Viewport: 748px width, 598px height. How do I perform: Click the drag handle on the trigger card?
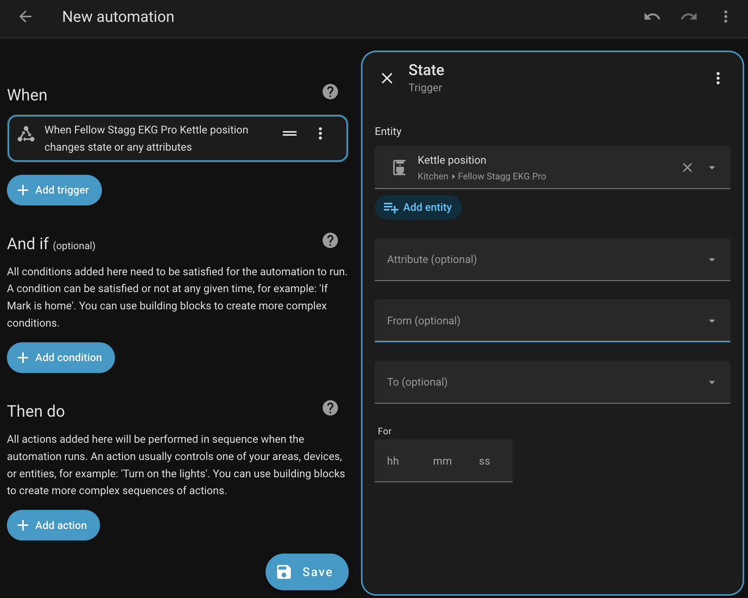289,133
